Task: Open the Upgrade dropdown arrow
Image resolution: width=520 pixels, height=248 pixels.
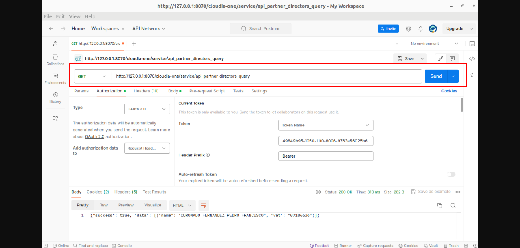Action: pos(471,29)
